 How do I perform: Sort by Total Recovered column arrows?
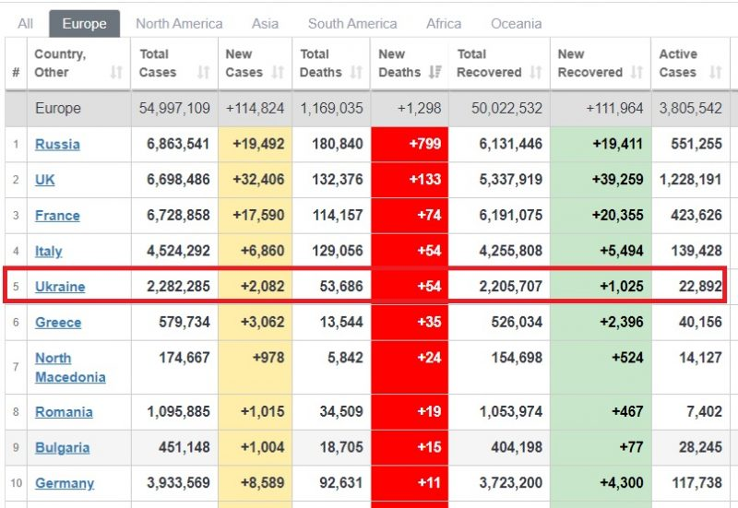[x=536, y=72]
